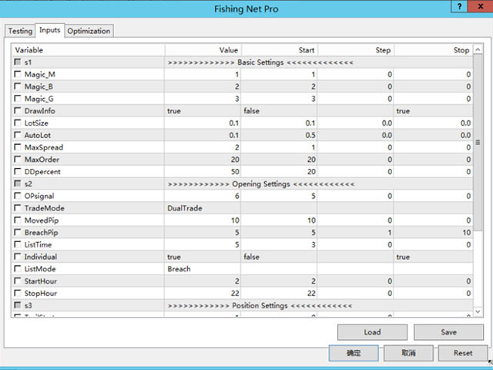
Task: Select the BreachPip Step value 1
Action: click(390, 233)
